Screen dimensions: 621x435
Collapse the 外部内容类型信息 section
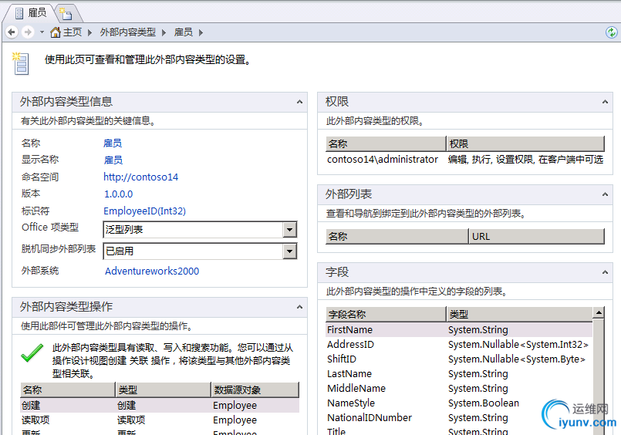pyautogui.click(x=300, y=102)
